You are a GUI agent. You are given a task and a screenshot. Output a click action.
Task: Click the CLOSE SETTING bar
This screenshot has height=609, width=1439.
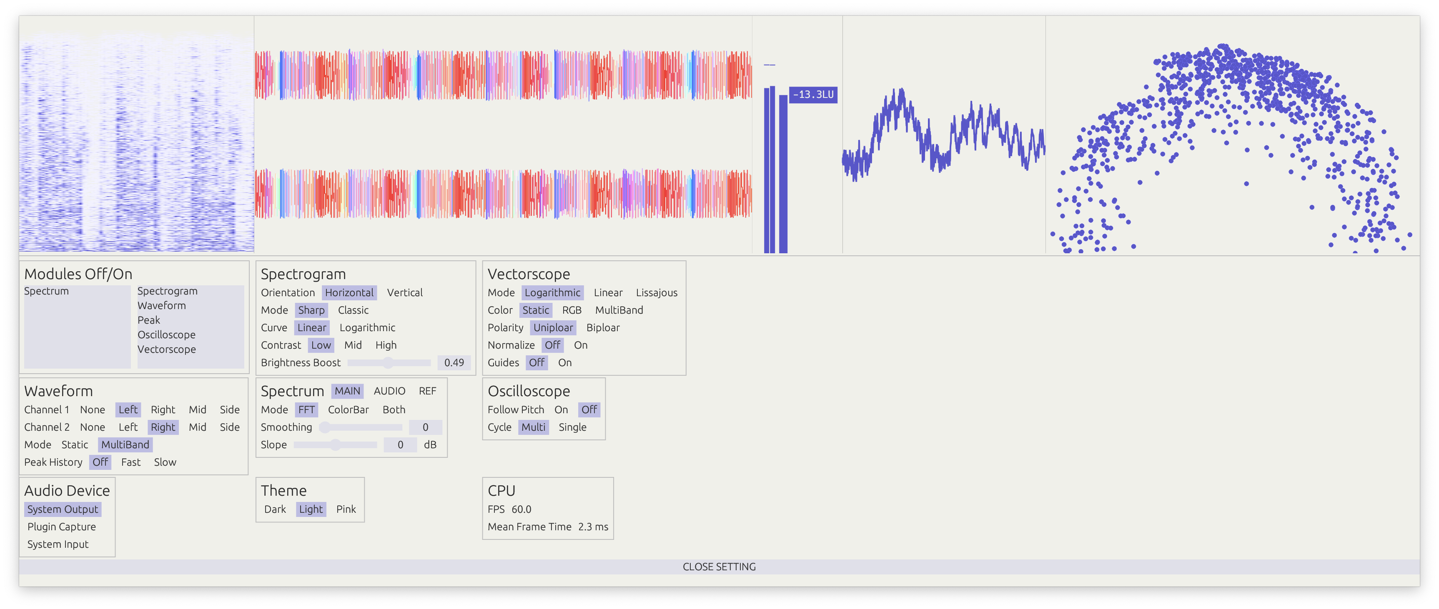(719, 567)
